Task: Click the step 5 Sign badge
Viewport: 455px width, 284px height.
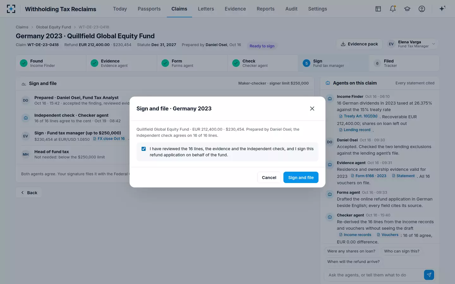Action: click(306, 63)
